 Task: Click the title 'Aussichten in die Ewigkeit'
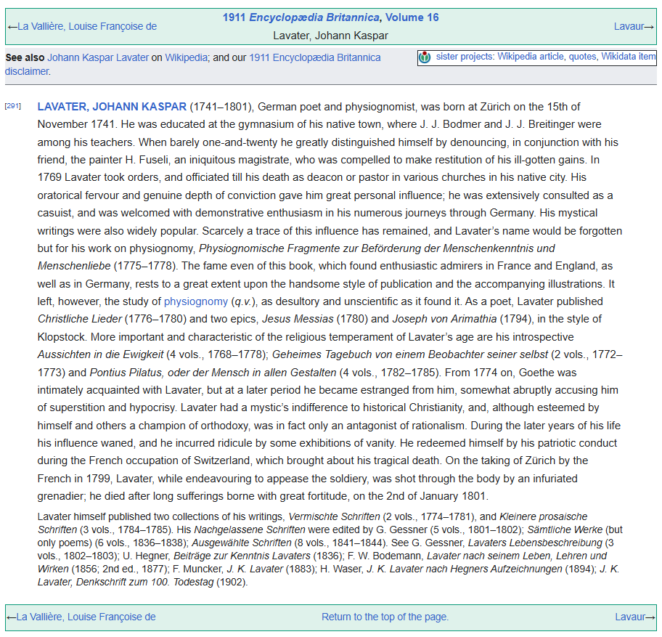100,354
